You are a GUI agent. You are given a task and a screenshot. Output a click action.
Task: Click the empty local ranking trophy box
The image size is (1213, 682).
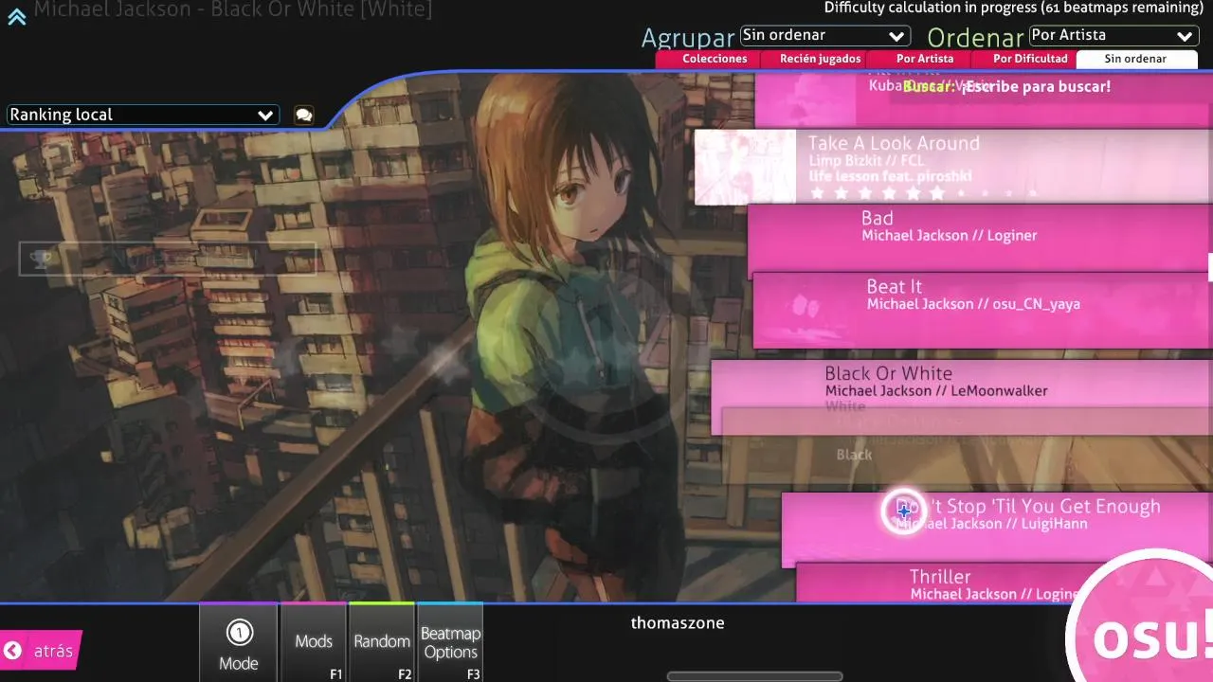[x=167, y=259]
